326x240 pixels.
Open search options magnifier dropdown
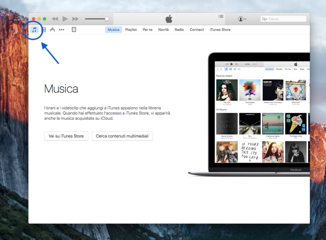click(264, 19)
